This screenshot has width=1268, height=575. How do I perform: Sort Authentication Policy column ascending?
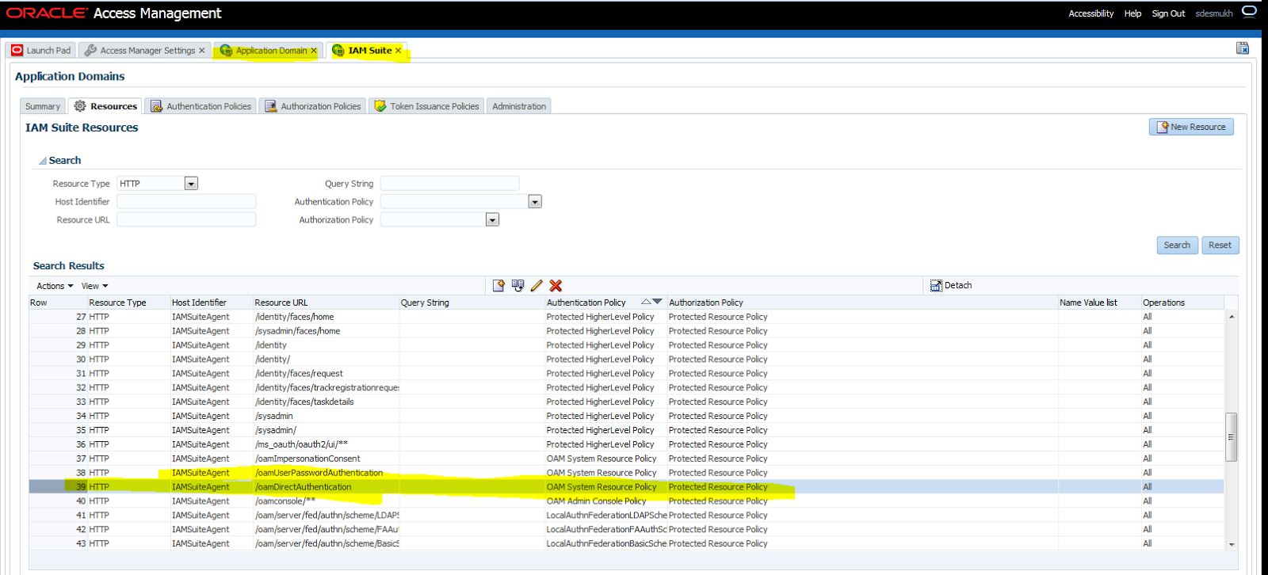click(x=646, y=302)
